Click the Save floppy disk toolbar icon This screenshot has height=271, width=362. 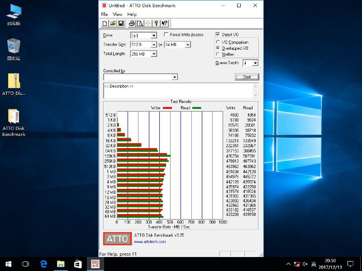coord(121,23)
